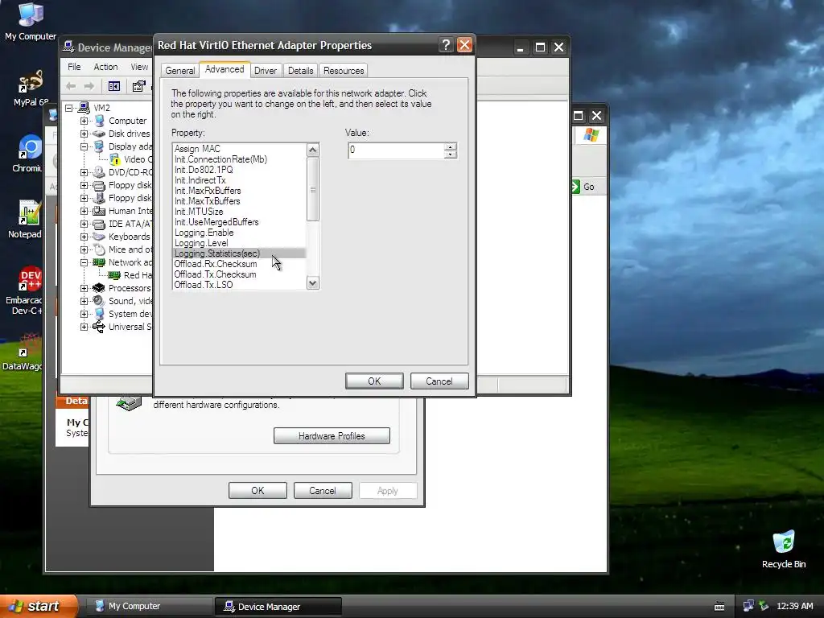Open the Recycle Bin
This screenshot has height=618, width=824.
(784, 550)
